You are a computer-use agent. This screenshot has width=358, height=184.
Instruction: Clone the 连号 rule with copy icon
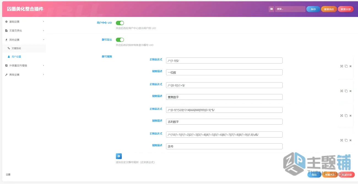[346, 140]
